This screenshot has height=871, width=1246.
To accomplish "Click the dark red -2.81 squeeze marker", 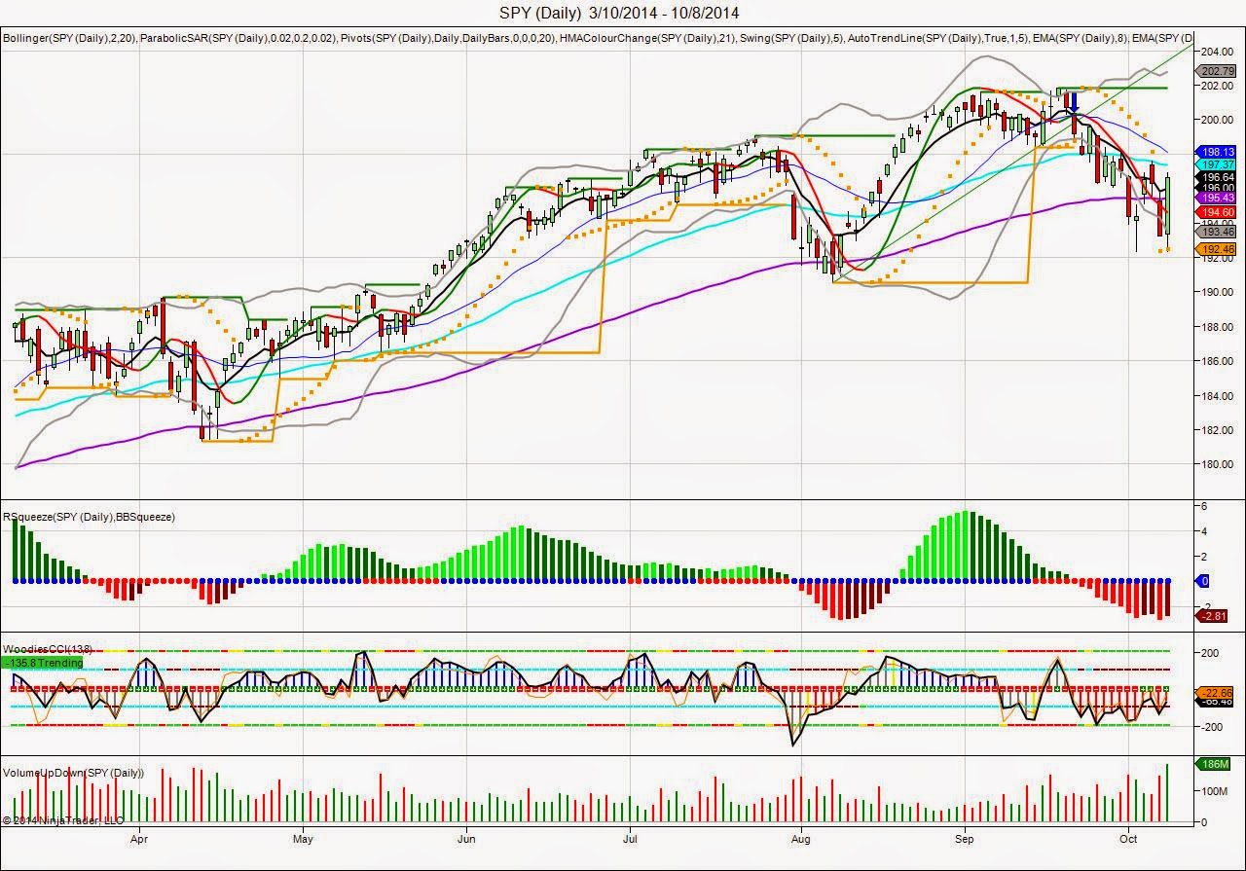I will (x=1213, y=616).
